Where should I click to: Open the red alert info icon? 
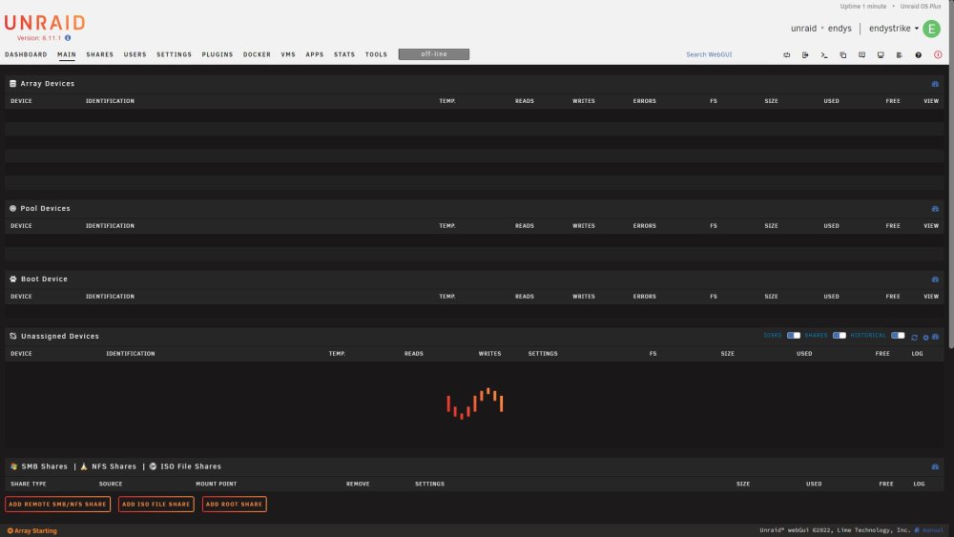click(x=938, y=54)
